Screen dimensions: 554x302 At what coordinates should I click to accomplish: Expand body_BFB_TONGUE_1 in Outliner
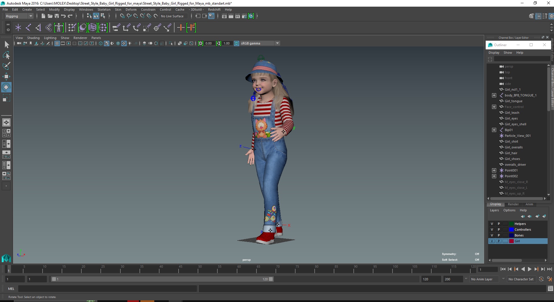[x=494, y=95]
